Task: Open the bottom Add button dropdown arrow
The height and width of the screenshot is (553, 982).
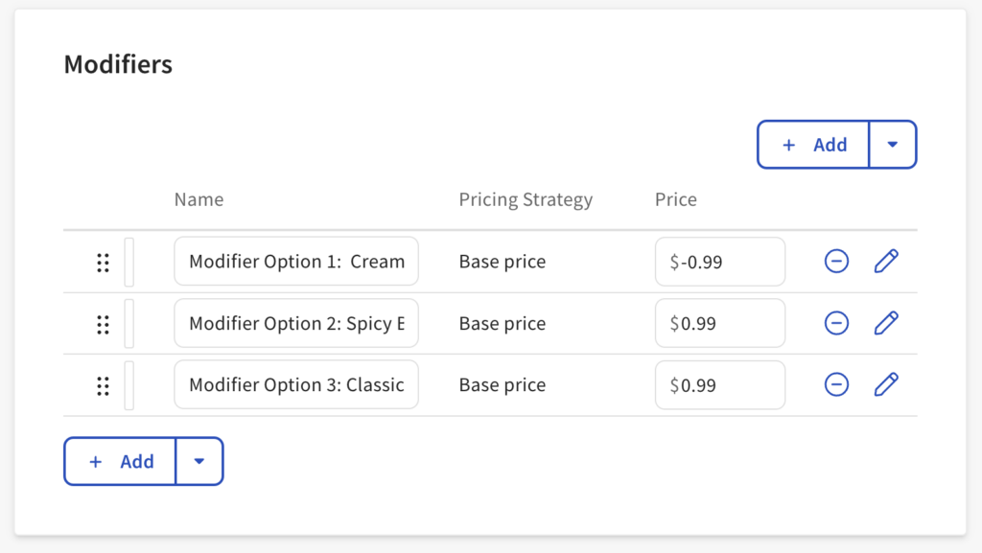Action: (x=199, y=461)
